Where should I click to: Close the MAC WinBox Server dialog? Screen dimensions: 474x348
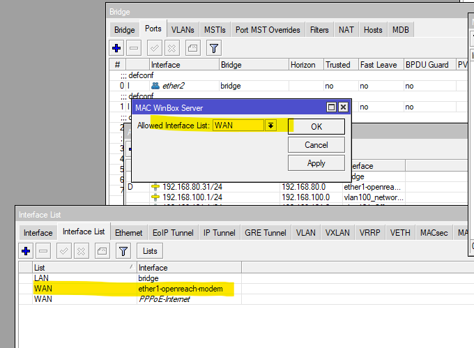343,107
